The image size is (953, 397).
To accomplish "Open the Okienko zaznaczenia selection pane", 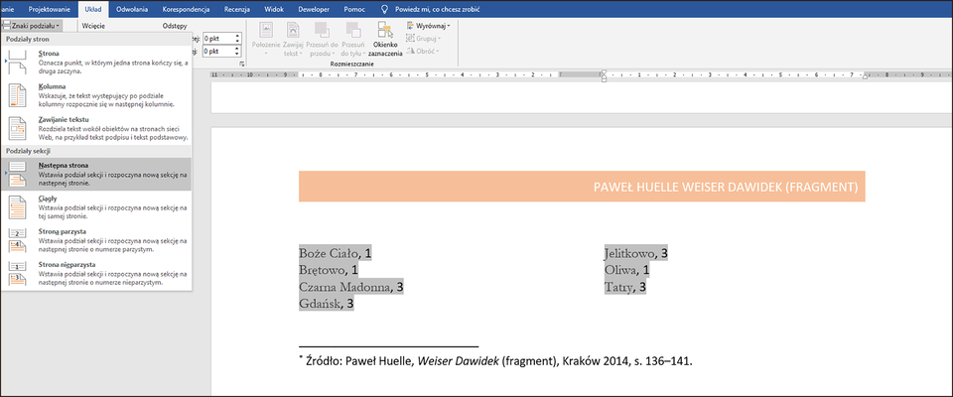I will pos(388,41).
